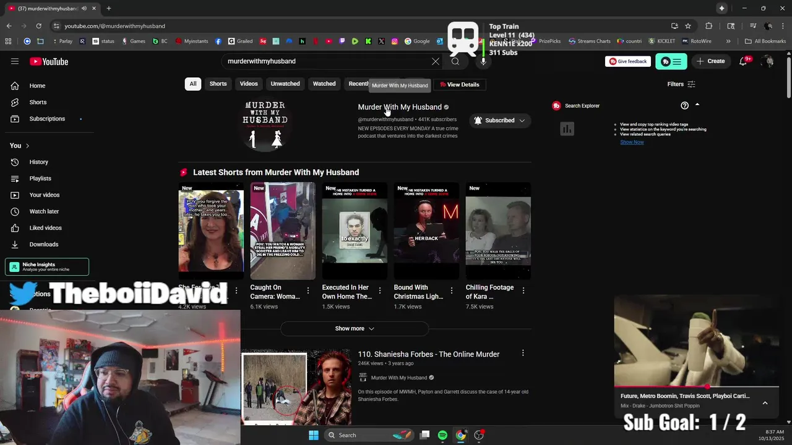Open Search Explorer help question icon
The image size is (792, 445).
pyautogui.click(x=684, y=106)
